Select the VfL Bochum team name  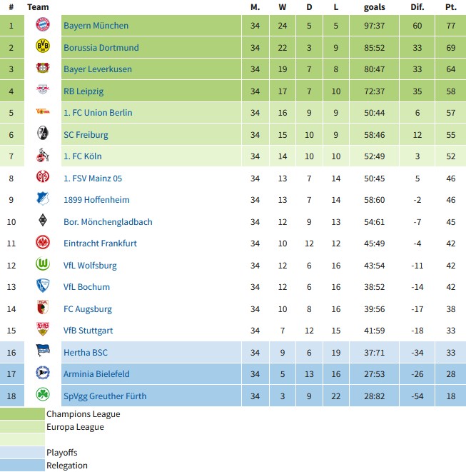(x=86, y=287)
